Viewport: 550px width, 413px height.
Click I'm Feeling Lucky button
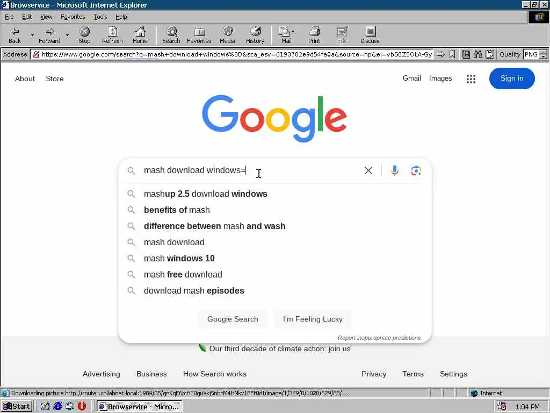(x=313, y=319)
